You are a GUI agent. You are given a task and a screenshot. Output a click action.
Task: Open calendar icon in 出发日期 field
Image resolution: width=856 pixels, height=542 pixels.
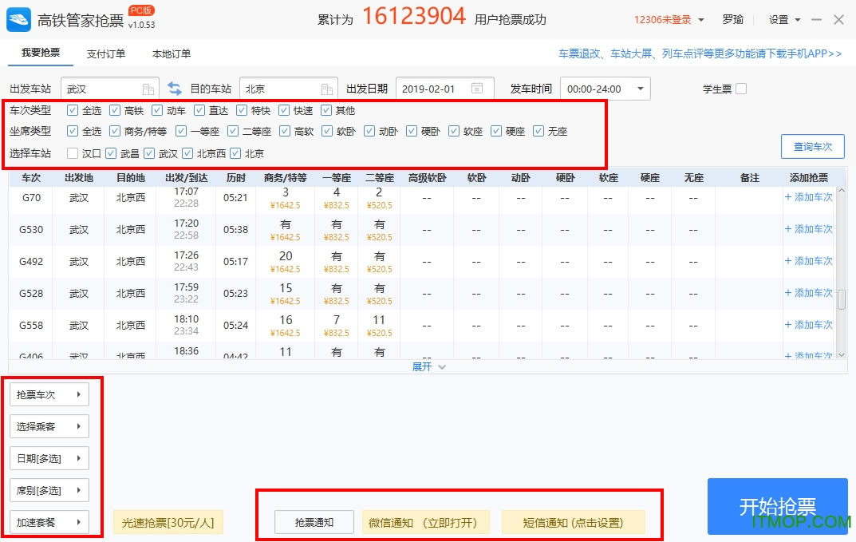pos(476,89)
